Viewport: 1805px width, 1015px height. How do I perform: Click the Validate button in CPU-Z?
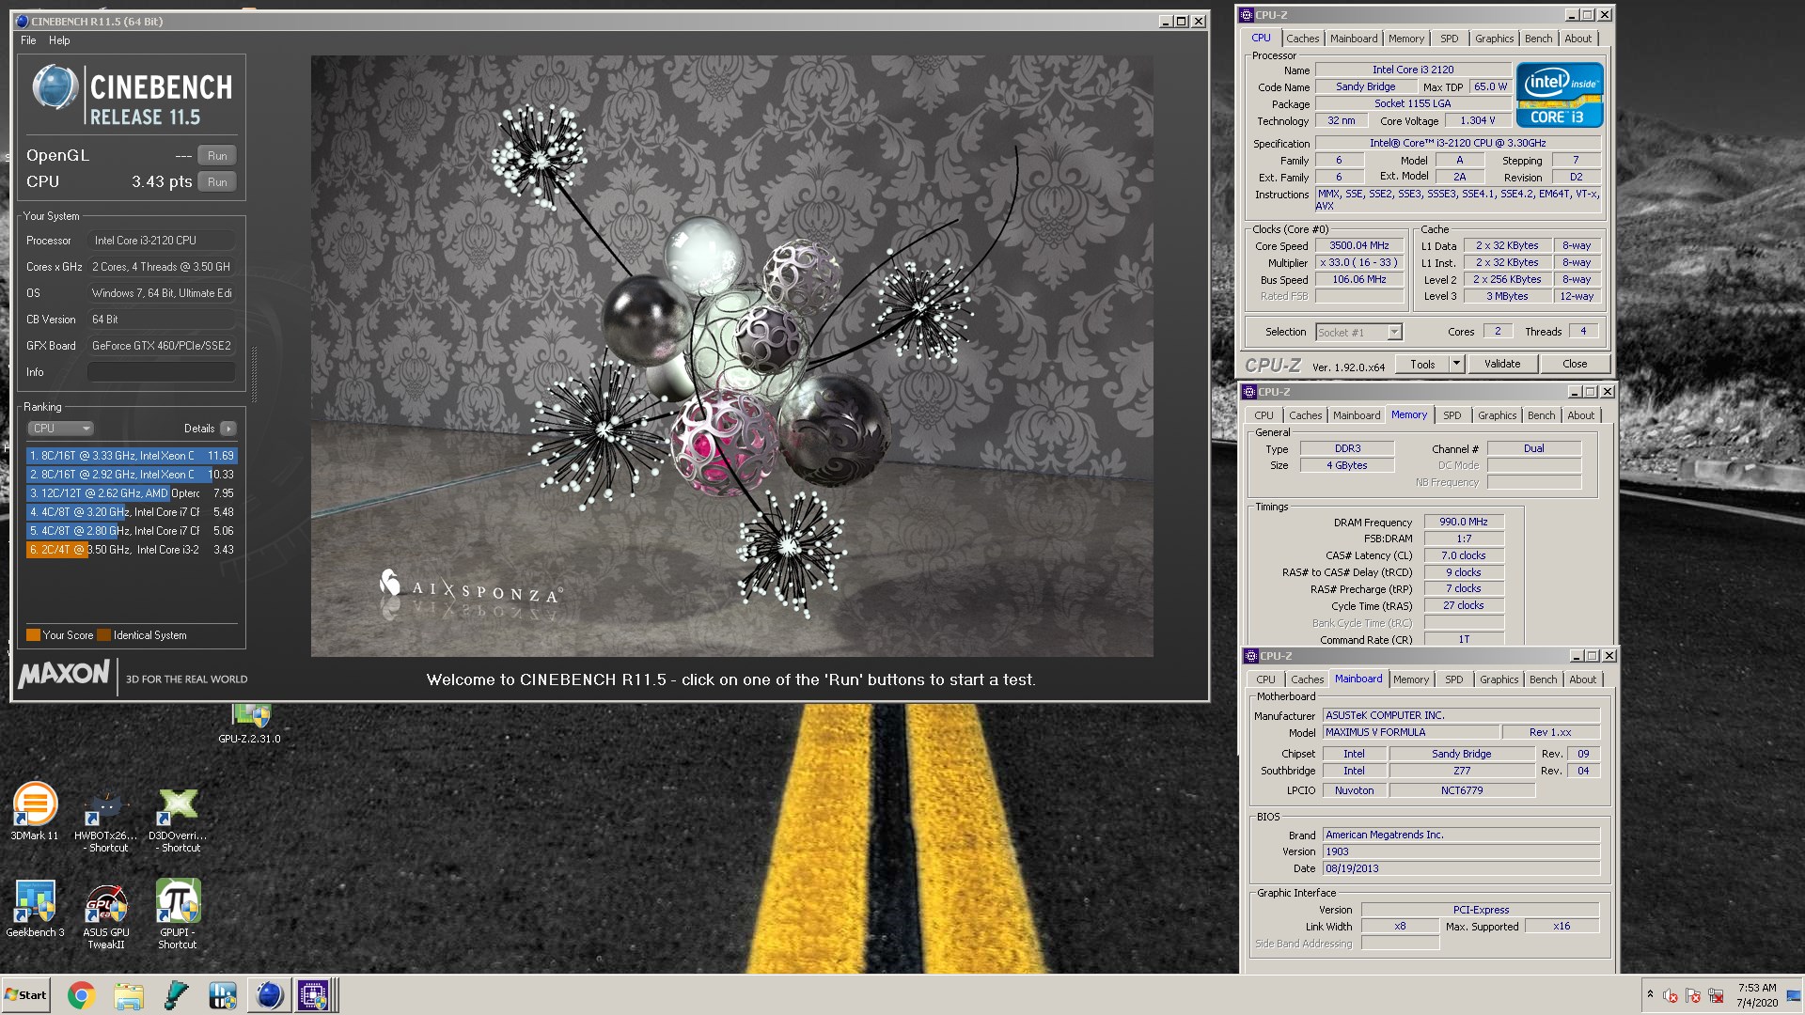[1501, 365]
